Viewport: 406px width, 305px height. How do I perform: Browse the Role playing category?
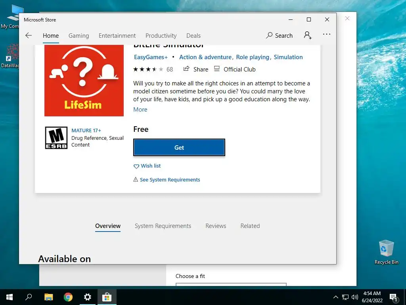[253, 57]
